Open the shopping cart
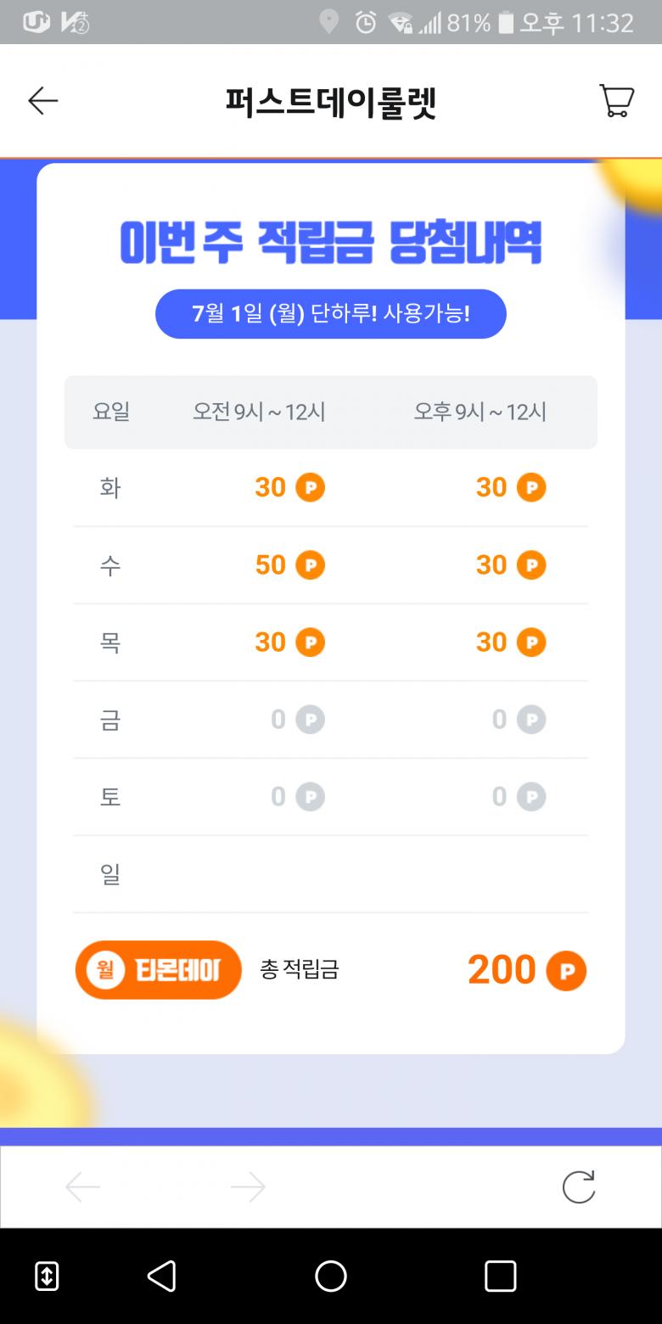 point(616,101)
